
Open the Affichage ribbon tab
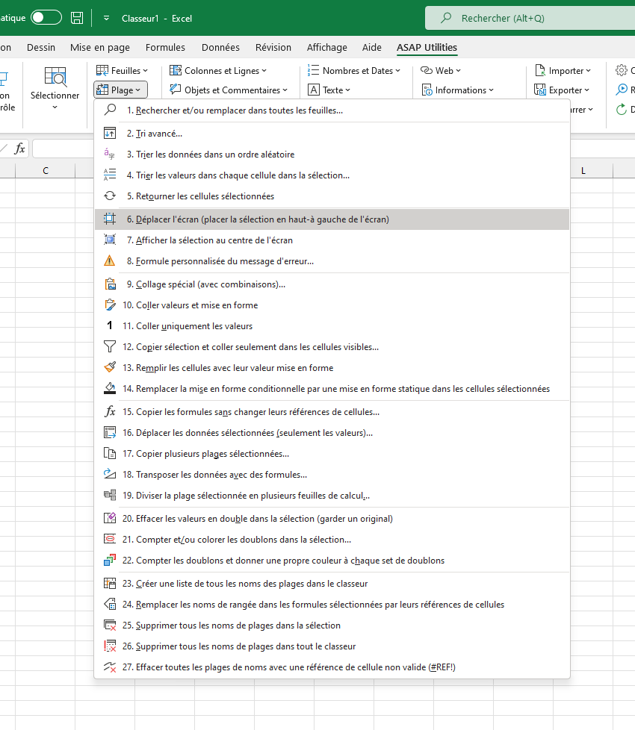[327, 48]
